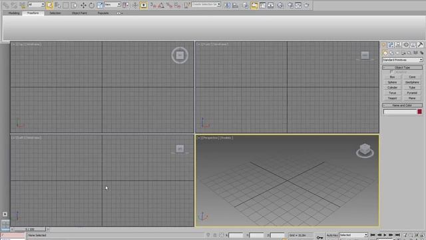Click the Play Animation button
The image size is (426, 240).
tap(385, 235)
